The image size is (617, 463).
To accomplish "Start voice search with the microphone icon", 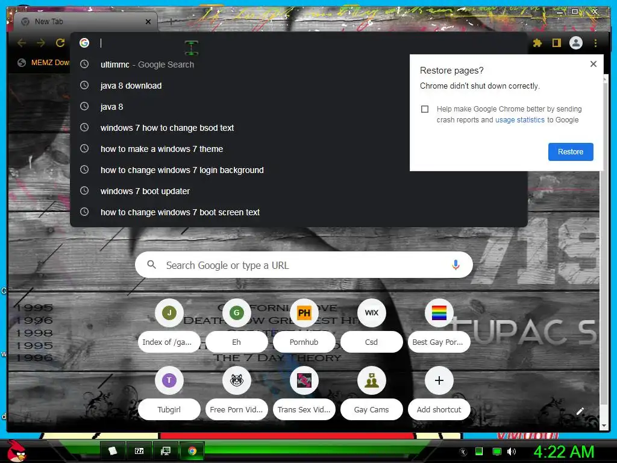I will (x=456, y=265).
